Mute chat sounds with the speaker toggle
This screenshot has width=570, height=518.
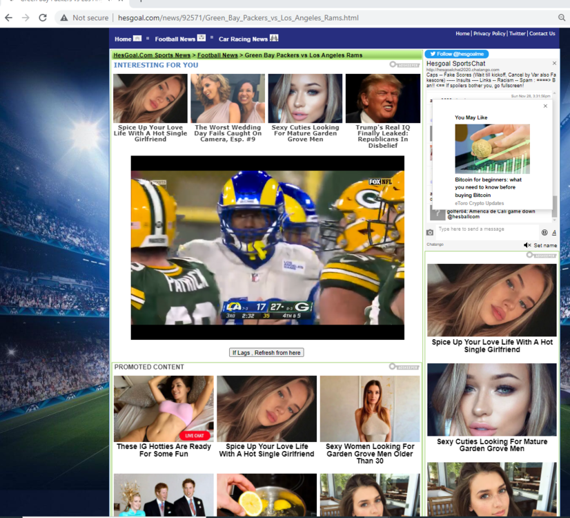point(527,245)
